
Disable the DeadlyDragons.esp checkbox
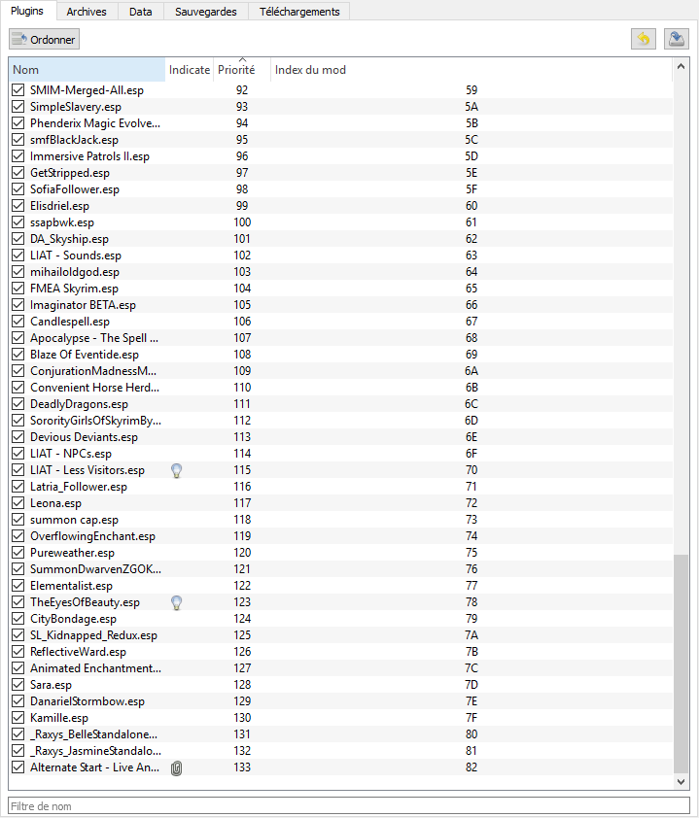tap(18, 404)
